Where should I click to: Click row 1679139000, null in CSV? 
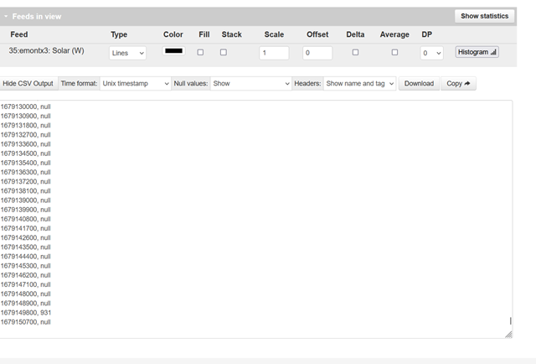click(26, 200)
